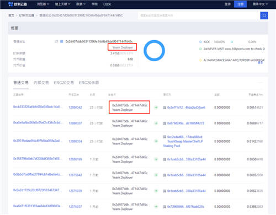Screen dimensions: 276x215
Task: Click contract icon beside 0x3e7f1d12 address
Action: click(x=164, y=108)
